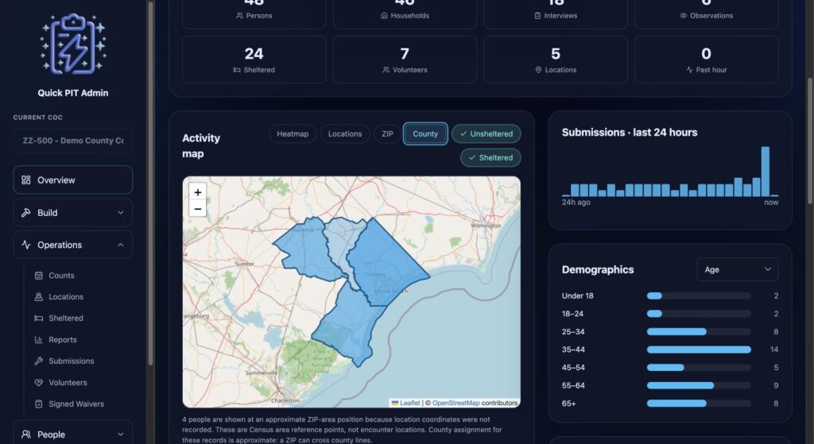Screen dimensions: 814x444
Task: Toggle the Unsheltered map layer chip
Action: (486, 133)
